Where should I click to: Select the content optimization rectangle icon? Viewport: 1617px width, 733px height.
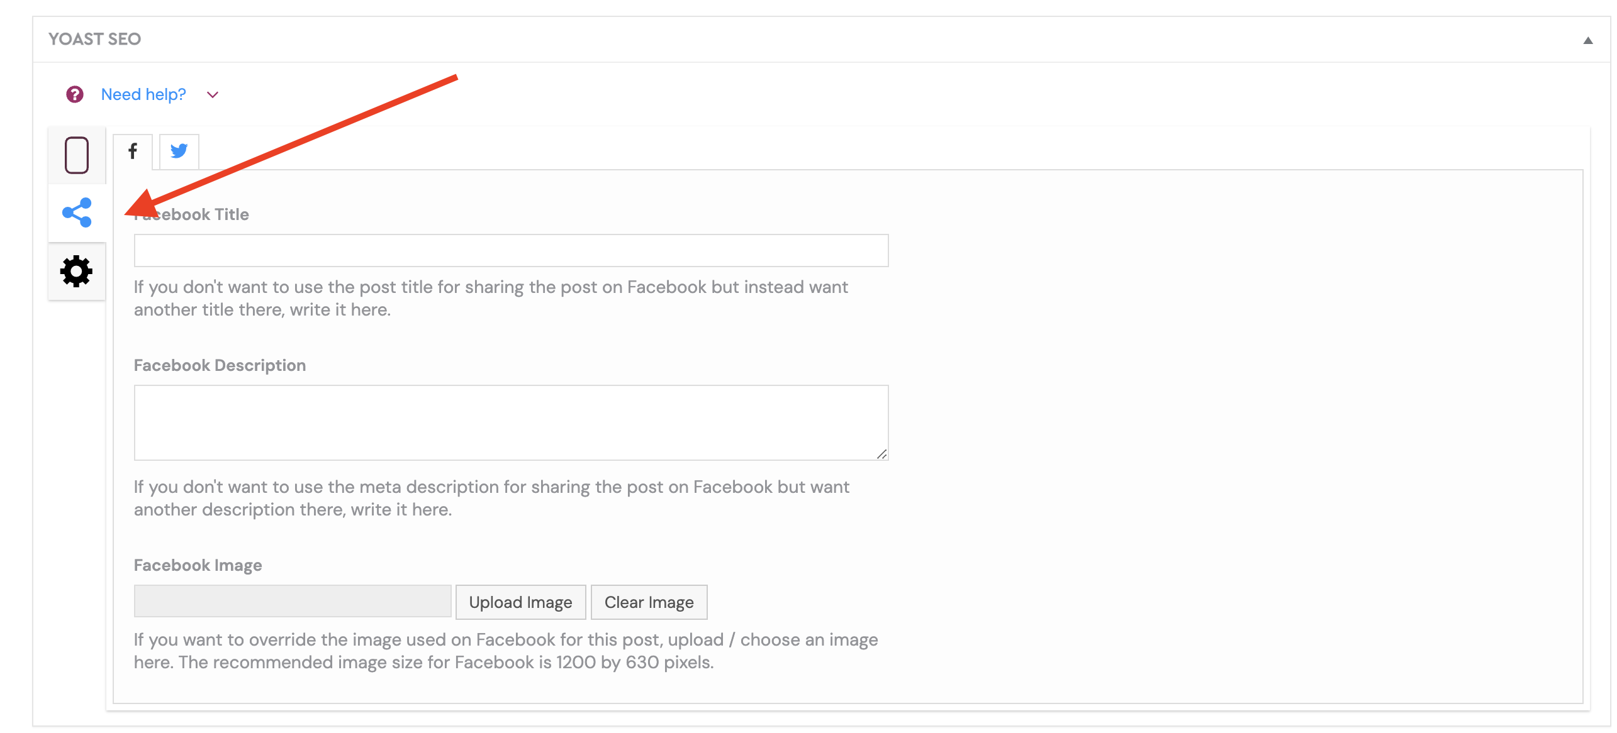[77, 155]
